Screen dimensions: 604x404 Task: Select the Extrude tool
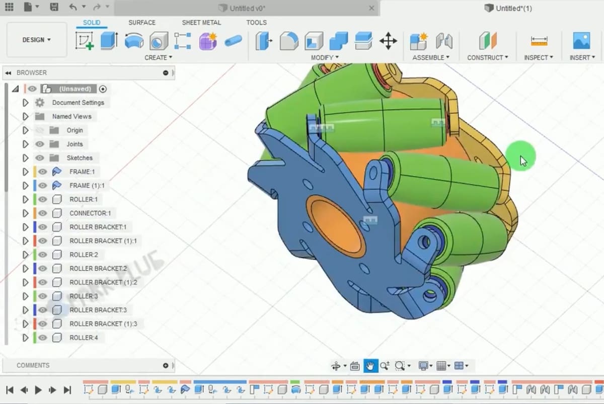[109, 41]
